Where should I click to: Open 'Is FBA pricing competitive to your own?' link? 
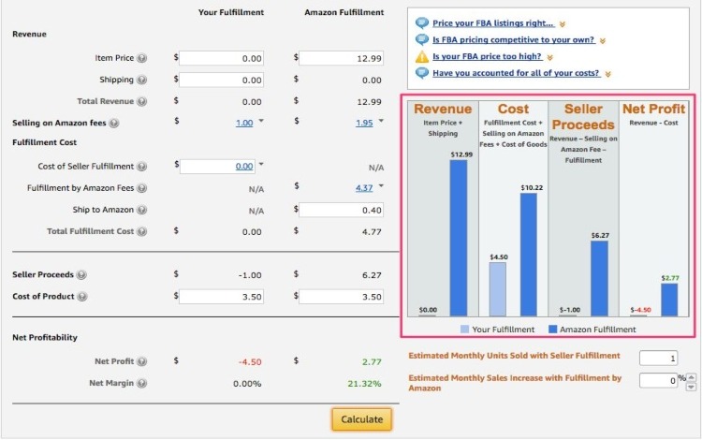(x=514, y=40)
